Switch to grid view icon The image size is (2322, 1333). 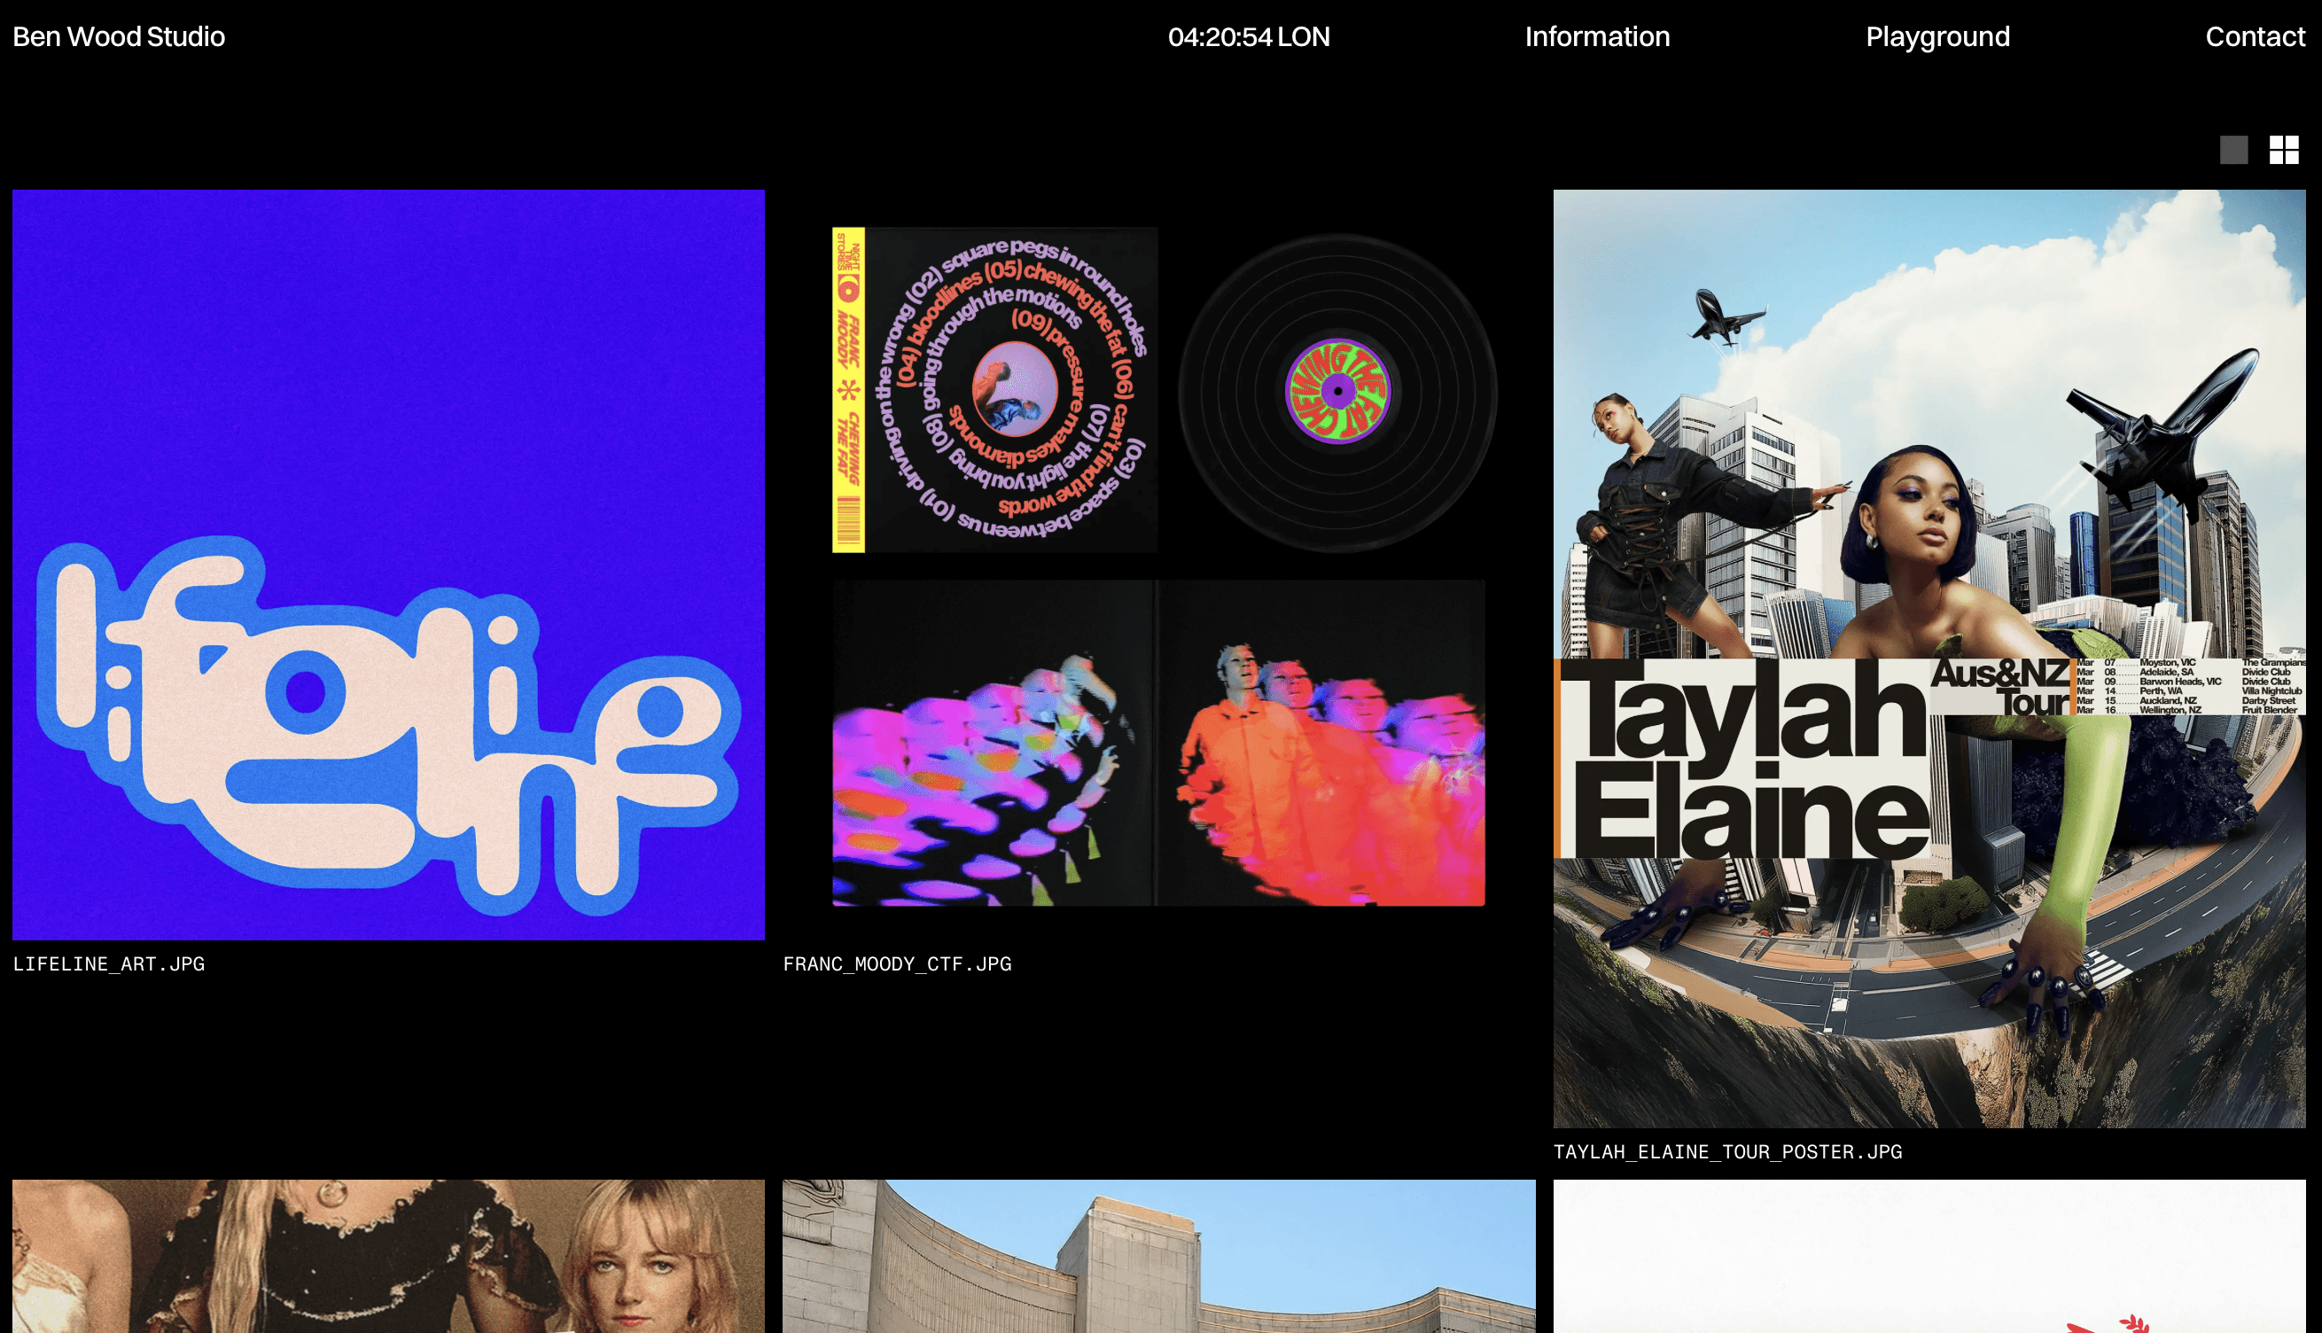click(2284, 150)
